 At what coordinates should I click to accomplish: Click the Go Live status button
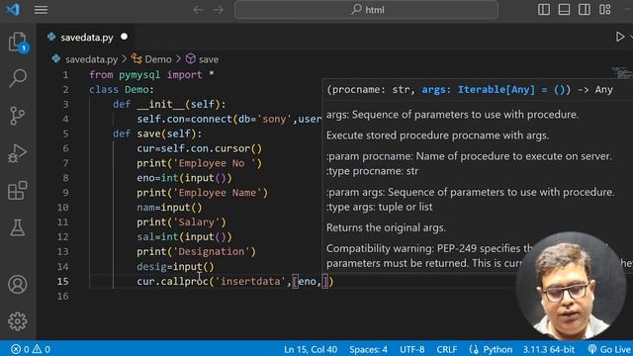pos(609,349)
